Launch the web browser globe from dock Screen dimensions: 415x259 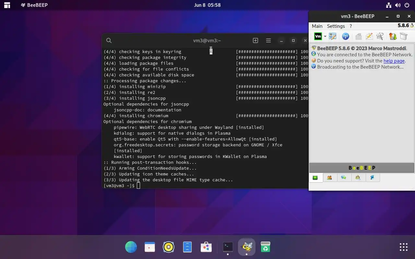pos(131,247)
